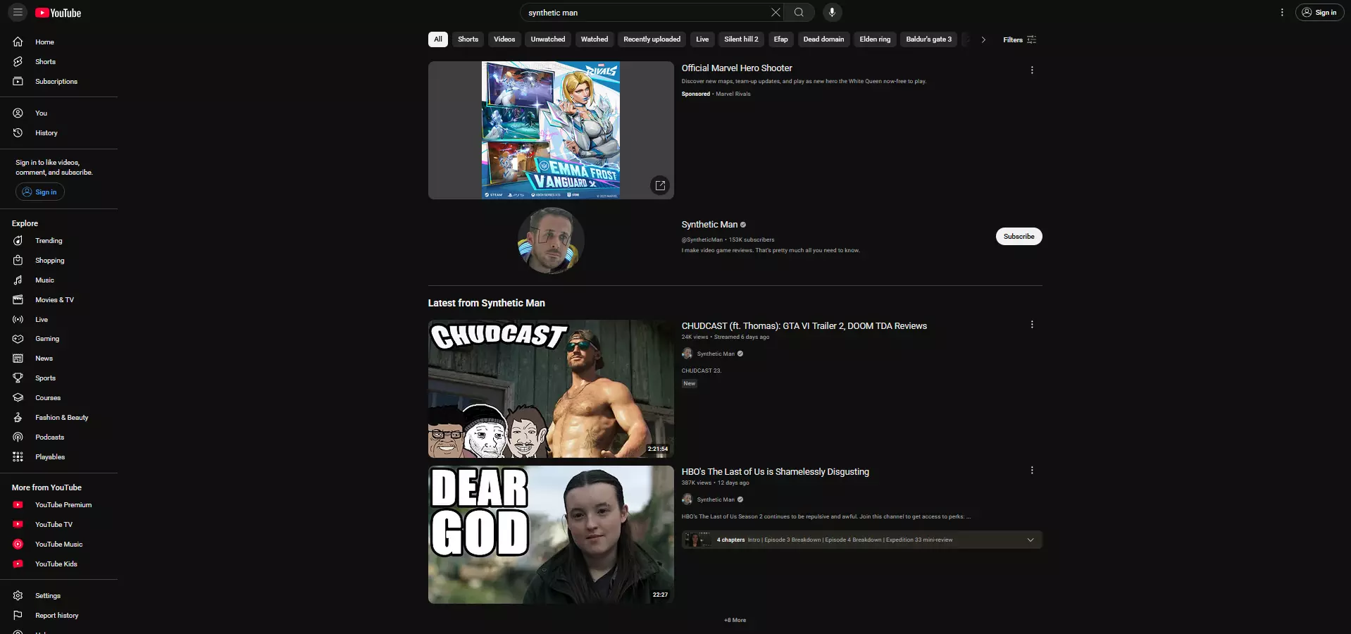The image size is (1351, 634).
Task: Open the hamburger guide menu
Action: (x=18, y=13)
